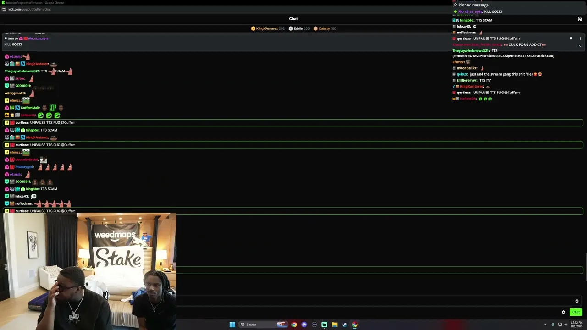The height and width of the screenshot is (330, 587).
Task: Open File Explorer from taskbar
Action: click(x=334, y=324)
